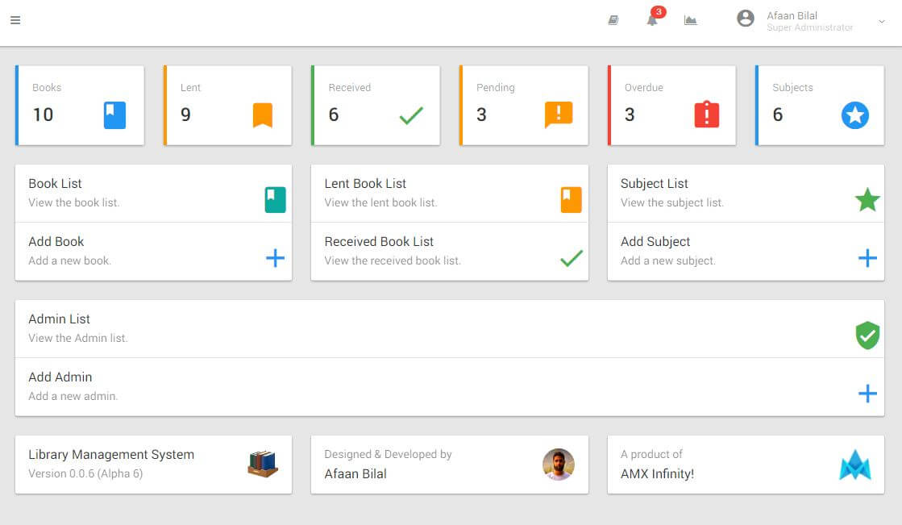Click the AMX Infinity logo
This screenshot has width=902, height=525.
coord(855,465)
